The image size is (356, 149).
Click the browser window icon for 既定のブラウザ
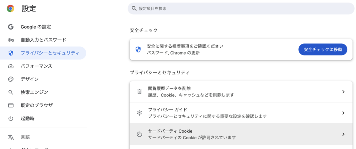[11, 105]
